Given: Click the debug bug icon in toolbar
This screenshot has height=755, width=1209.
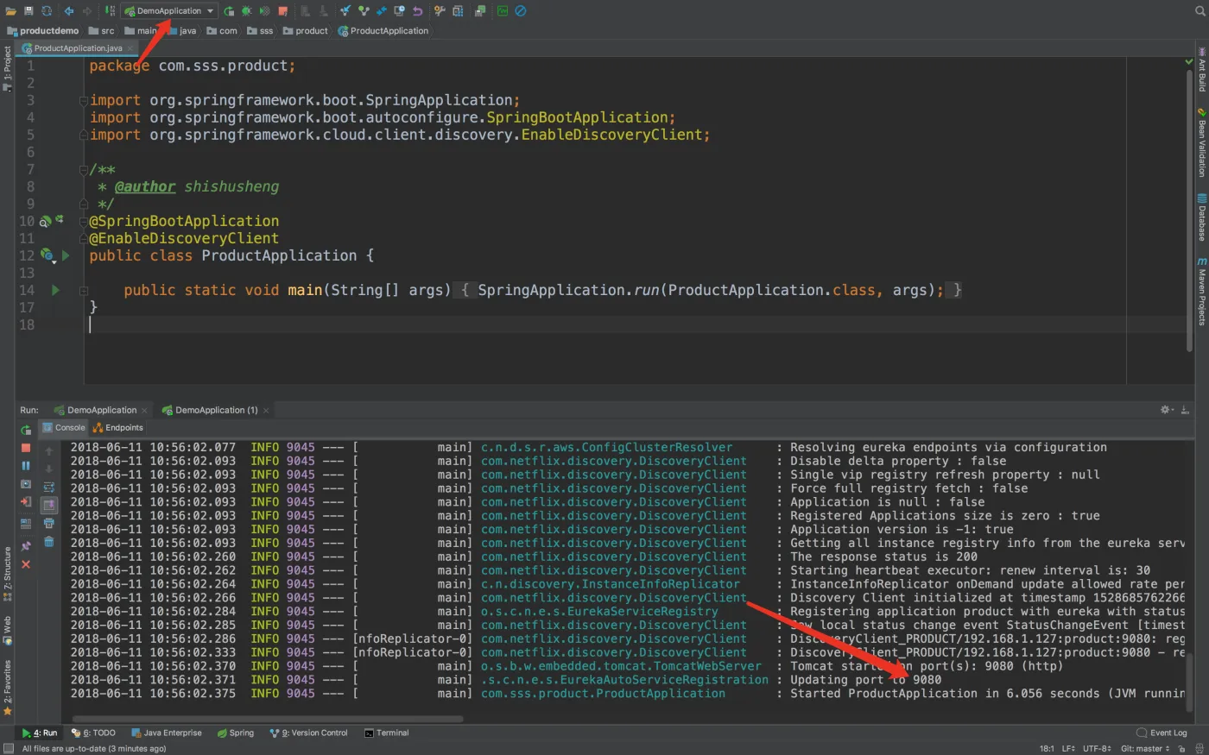Looking at the screenshot, I should (246, 11).
